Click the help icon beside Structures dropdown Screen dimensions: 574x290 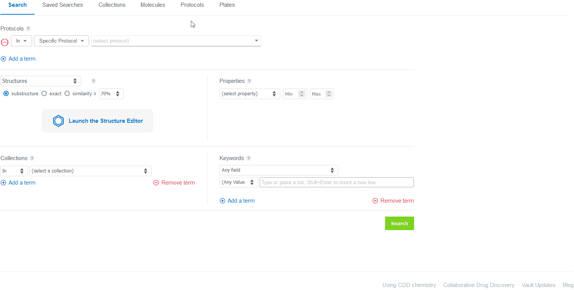point(94,81)
